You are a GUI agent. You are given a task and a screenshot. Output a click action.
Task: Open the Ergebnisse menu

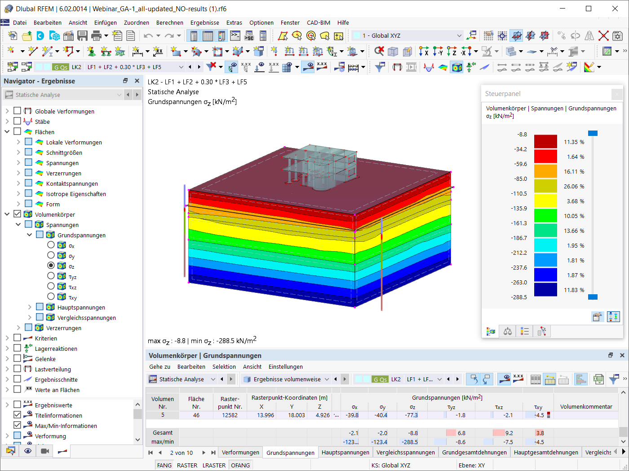point(205,22)
